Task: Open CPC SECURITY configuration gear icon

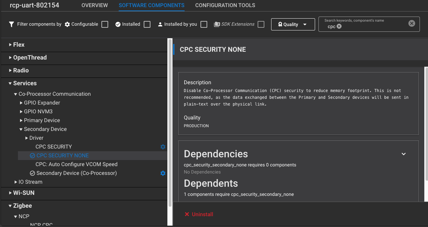Action: pos(163,147)
